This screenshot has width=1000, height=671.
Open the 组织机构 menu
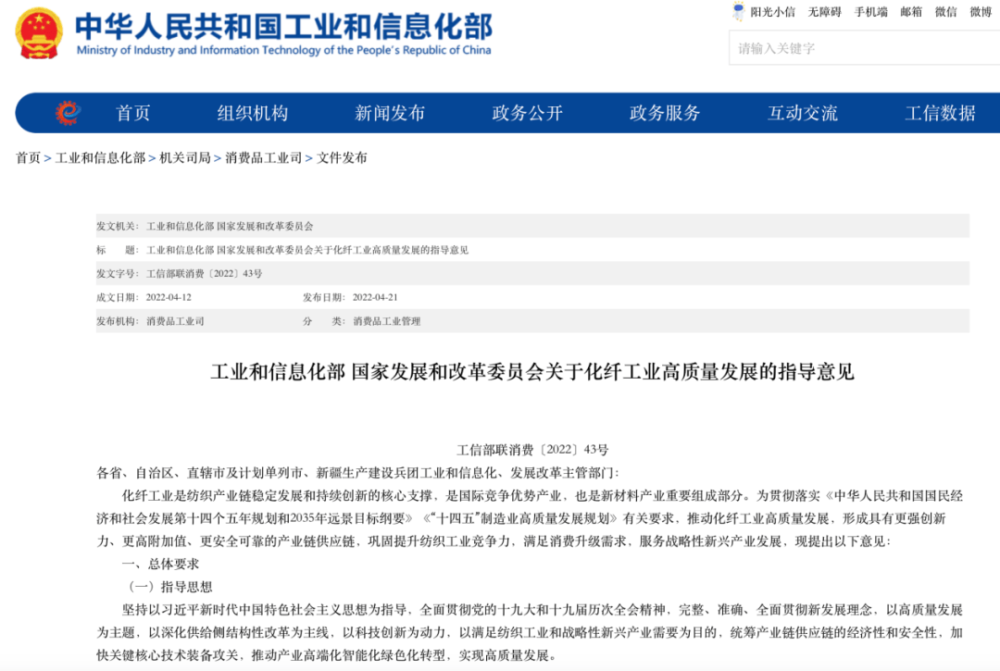click(x=253, y=113)
